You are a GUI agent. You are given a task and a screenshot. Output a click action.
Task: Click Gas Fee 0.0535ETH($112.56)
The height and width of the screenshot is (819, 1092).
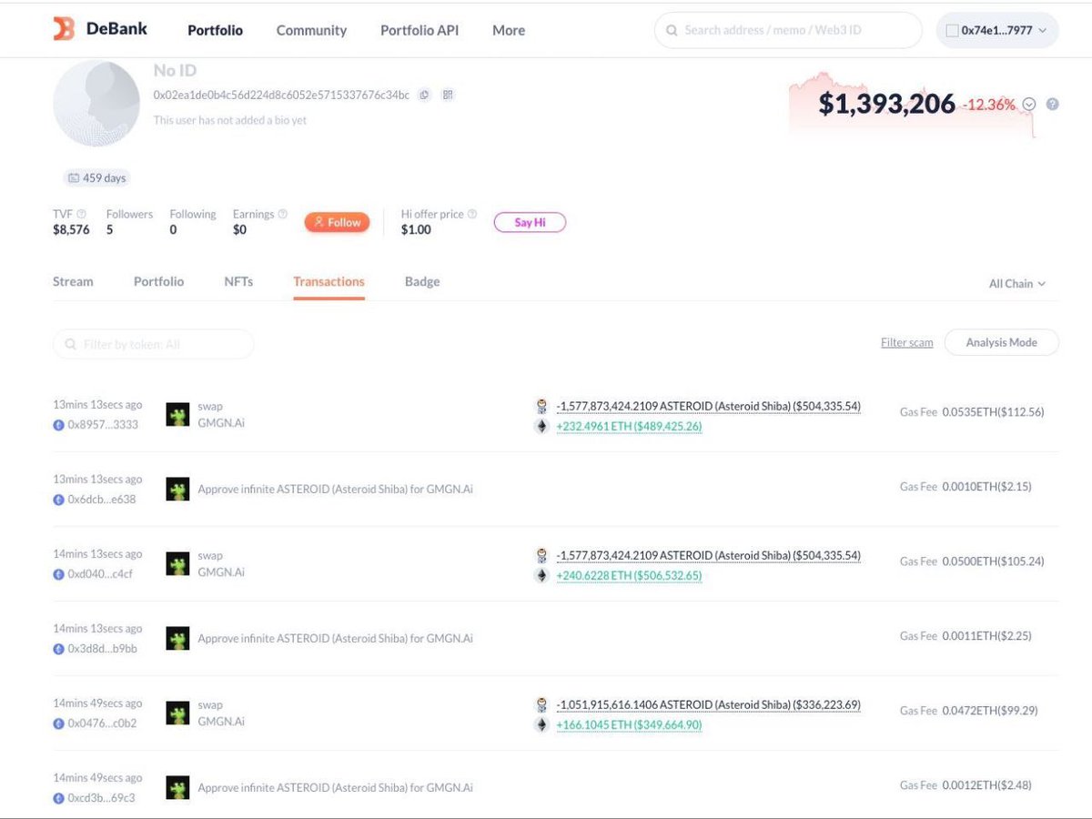click(972, 412)
